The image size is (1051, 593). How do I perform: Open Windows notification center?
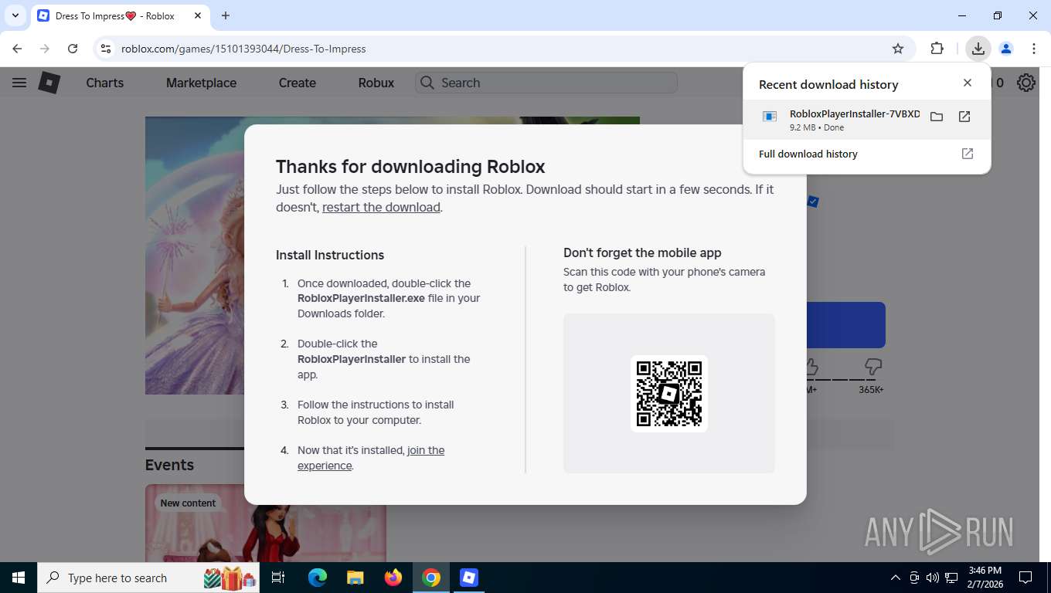click(1025, 578)
